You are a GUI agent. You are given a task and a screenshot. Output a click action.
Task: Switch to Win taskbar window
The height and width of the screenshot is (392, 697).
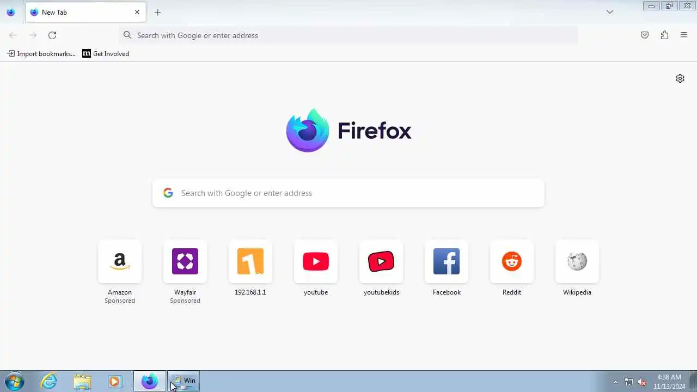(184, 381)
